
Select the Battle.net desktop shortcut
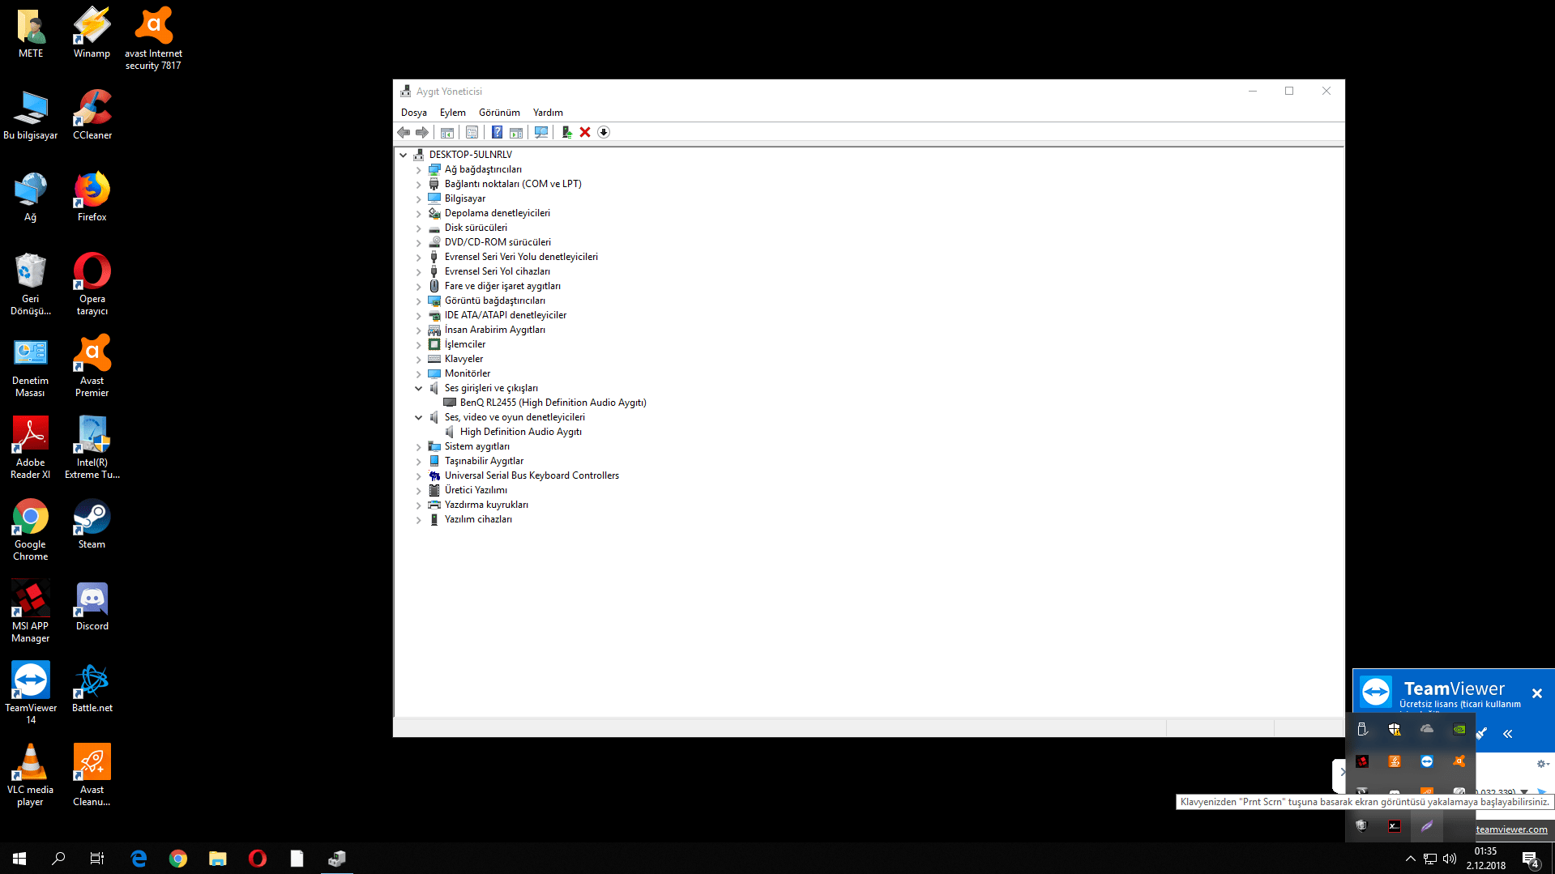point(92,689)
